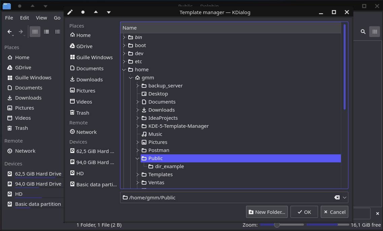Select dir_example folder in tree
The image size is (383, 231).
tap(166, 166)
